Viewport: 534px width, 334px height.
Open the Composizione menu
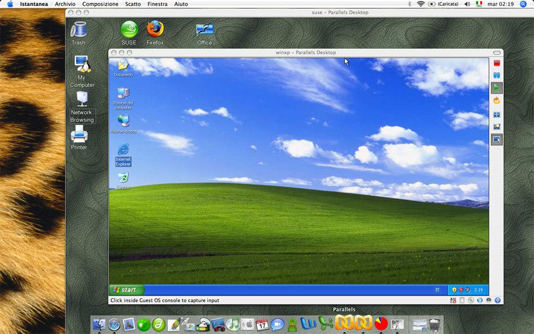[100, 4]
